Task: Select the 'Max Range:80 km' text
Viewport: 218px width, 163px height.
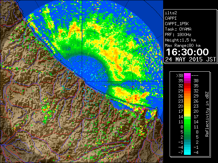Action: tap(183, 46)
